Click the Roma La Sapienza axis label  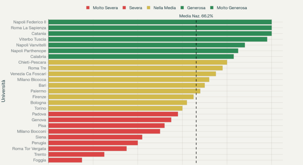[28, 28]
